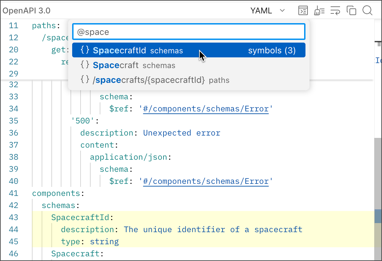This screenshot has width=382, height=261.
Task: Click 'schema:' key on line 39
Action: [116, 169]
